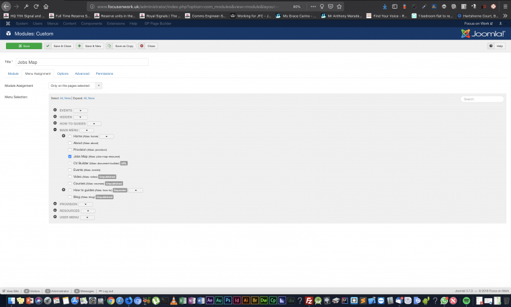Expand the RESOURCES menu group
The height and width of the screenshot is (307, 511).
(55, 210)
